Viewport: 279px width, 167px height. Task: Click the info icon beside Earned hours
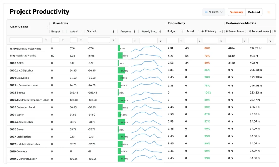click(226, 31)
